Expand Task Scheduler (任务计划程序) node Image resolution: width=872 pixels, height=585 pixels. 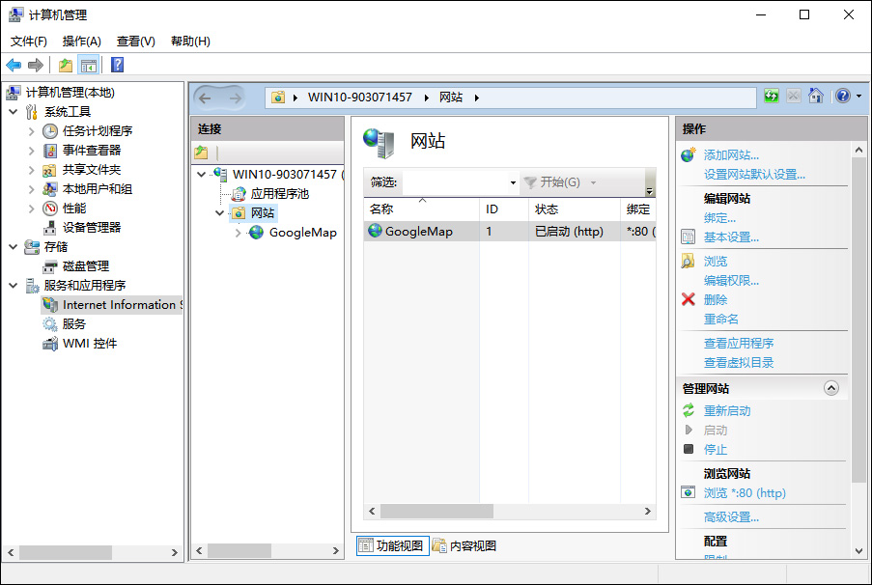coord(31,131)
